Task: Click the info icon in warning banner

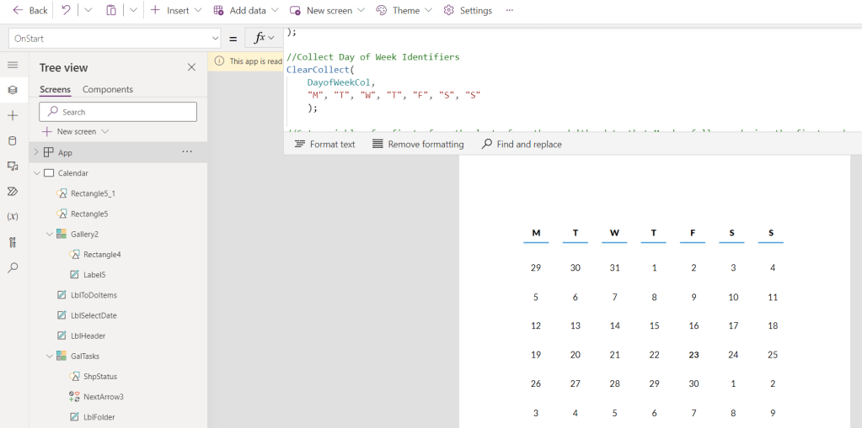Action: (219, 61)
